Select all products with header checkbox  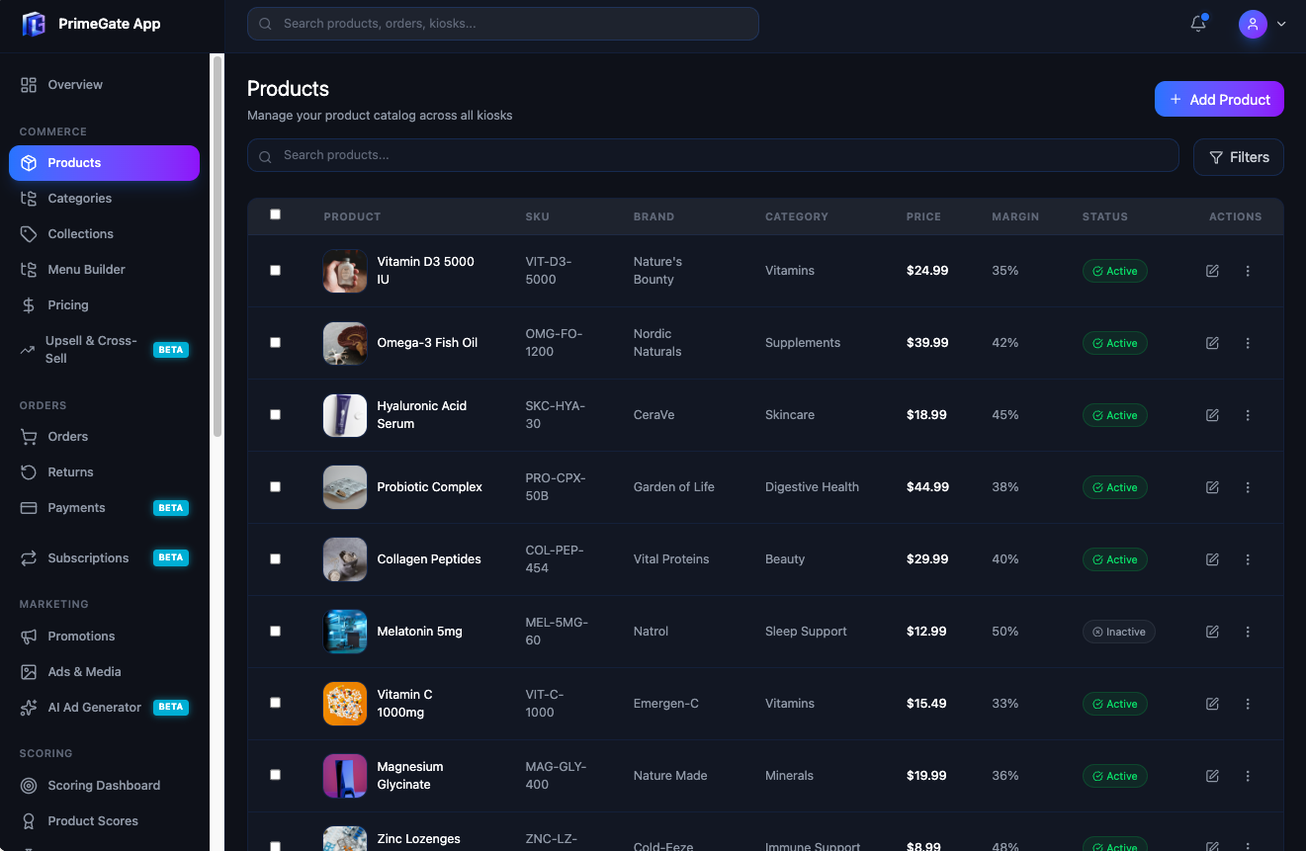(275, 214)
